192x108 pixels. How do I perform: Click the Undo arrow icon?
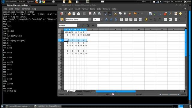click(135, 13)
